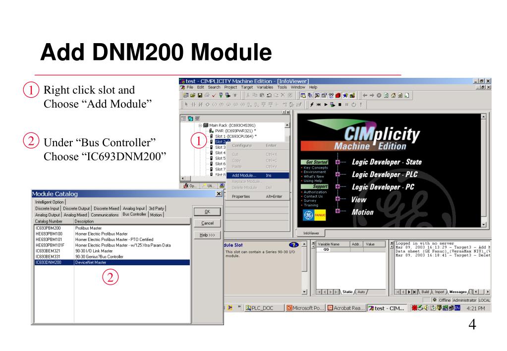
Task: Select Slot 4 in the rack tree
Action: point(220,153)
